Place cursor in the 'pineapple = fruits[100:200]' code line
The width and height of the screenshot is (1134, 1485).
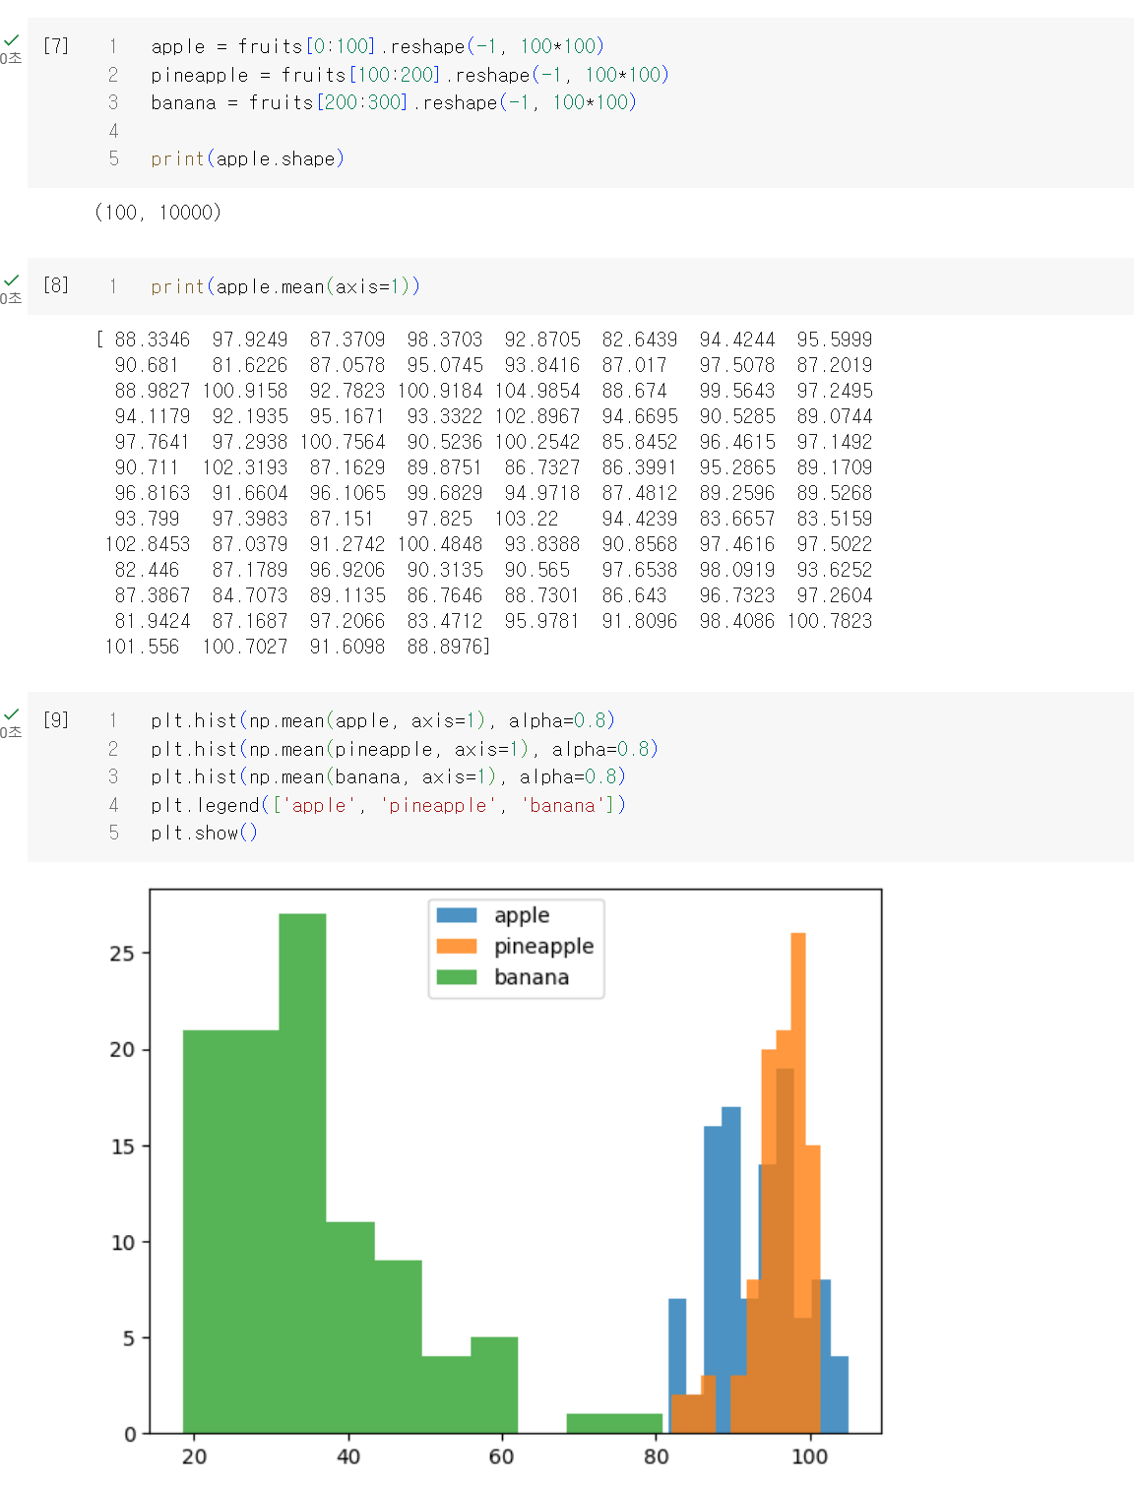coord(409,75)
